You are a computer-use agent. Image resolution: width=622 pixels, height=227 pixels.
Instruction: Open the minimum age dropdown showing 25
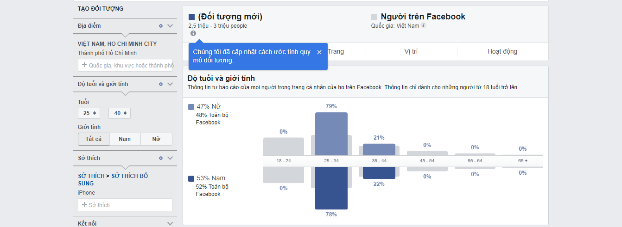pos(89,113)
